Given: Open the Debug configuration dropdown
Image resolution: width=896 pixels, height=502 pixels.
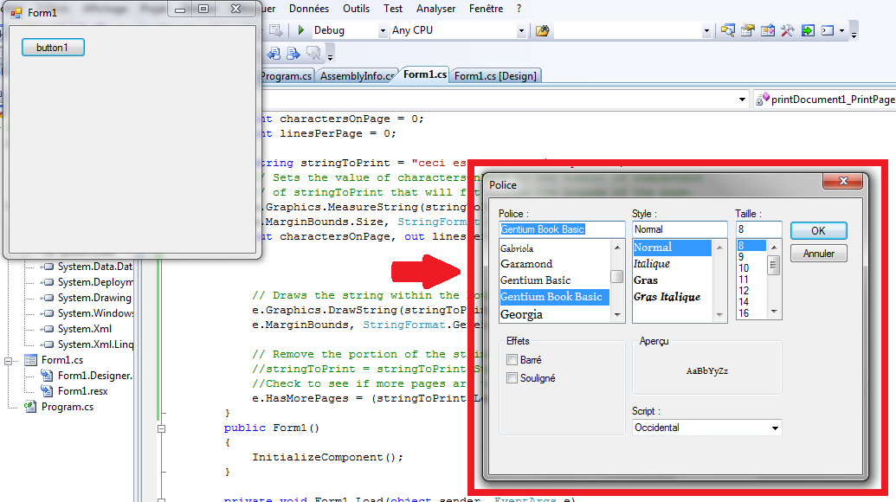Looking at the screenshot, I should 383,30.
